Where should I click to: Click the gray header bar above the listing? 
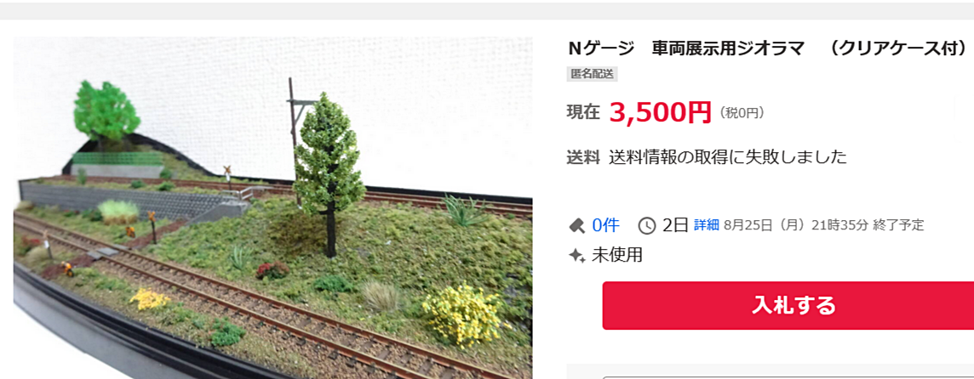487,10
